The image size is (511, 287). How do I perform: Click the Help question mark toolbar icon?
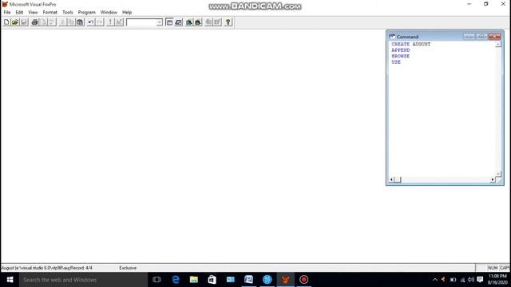click(228, 22)
